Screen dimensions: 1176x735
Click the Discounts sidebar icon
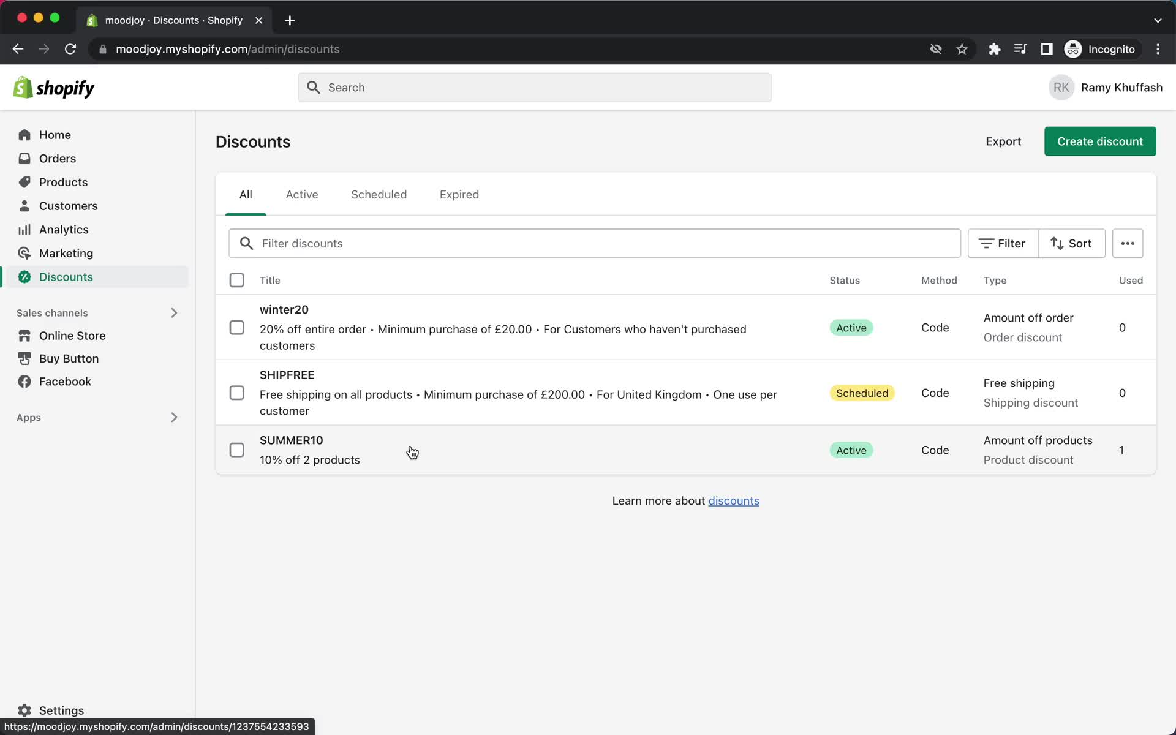pos(23,276)
